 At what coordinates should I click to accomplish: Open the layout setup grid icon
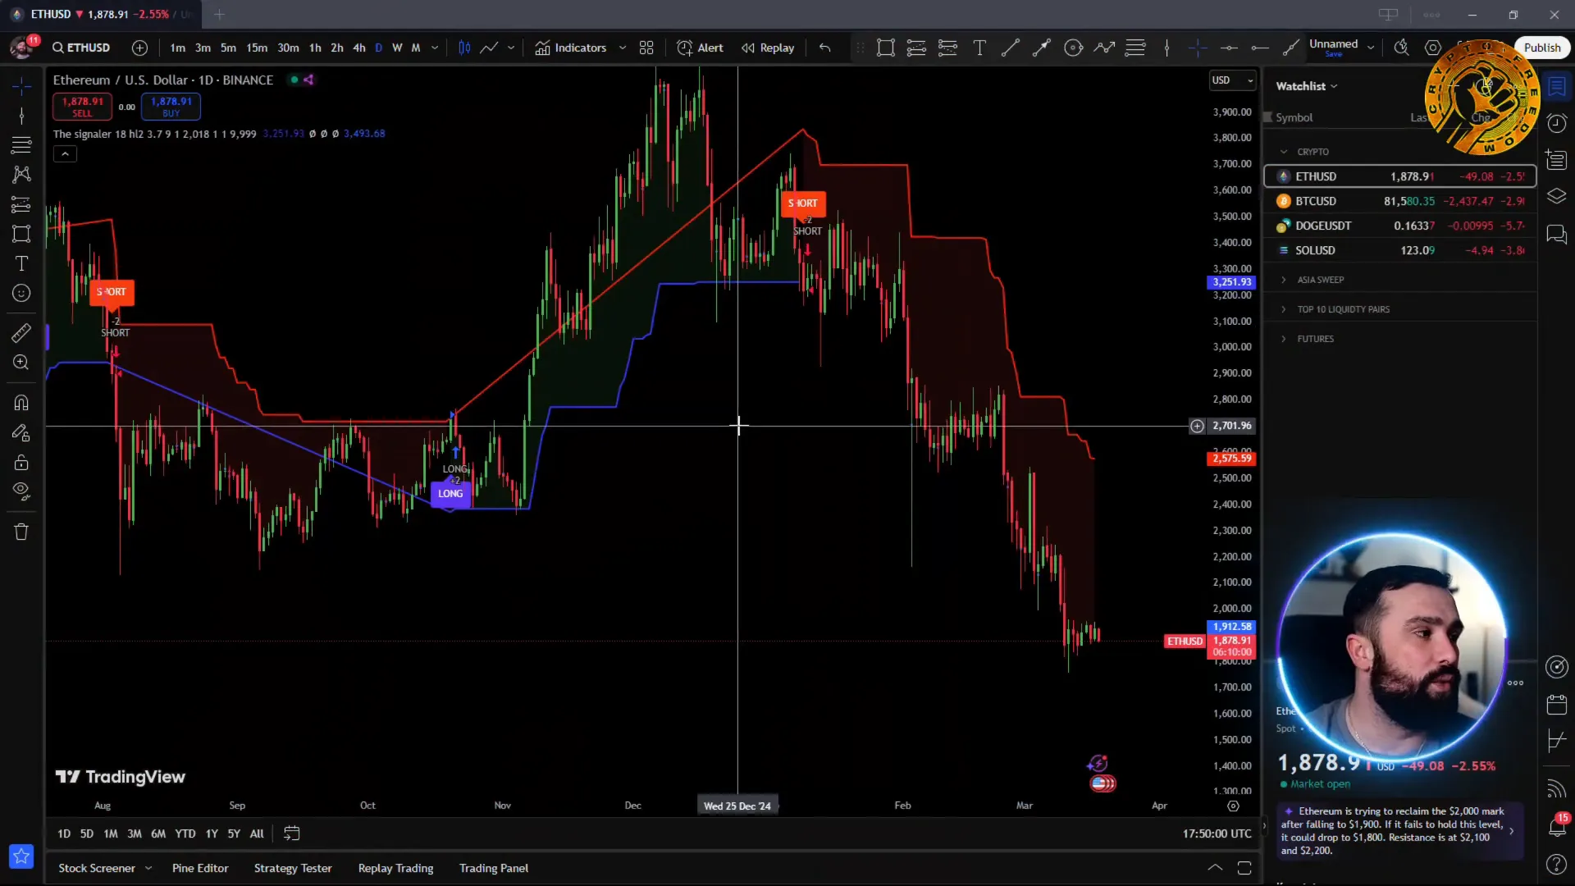tap(646, 48)
